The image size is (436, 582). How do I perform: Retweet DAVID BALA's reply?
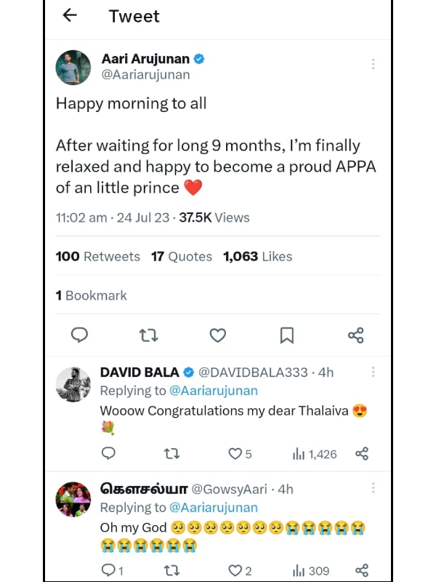pos(172,454)
